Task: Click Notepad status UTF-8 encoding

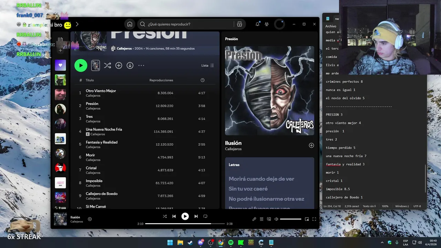Action: 417,206
